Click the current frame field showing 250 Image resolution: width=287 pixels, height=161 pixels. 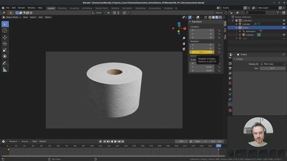click(181, 141)
